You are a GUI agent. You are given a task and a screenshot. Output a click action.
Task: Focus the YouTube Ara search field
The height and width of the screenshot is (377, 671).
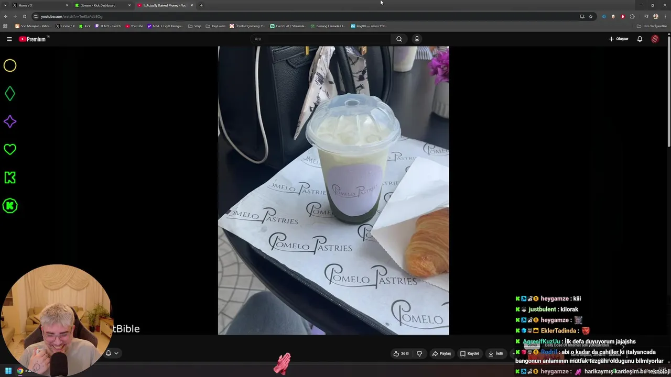321,39
